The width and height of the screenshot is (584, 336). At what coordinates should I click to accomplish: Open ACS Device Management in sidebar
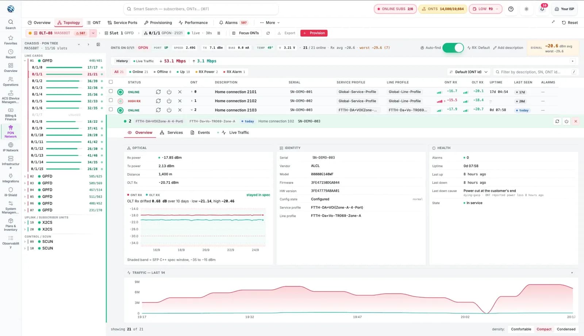(11, 97)
